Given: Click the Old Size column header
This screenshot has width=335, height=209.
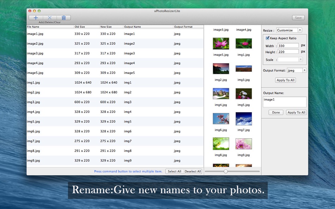Looking at the screenshot, I should [86, 27].
